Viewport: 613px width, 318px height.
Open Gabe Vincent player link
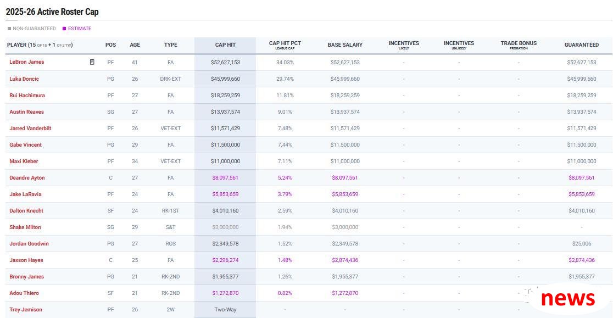pyautogui.click(x=25, y=144)
